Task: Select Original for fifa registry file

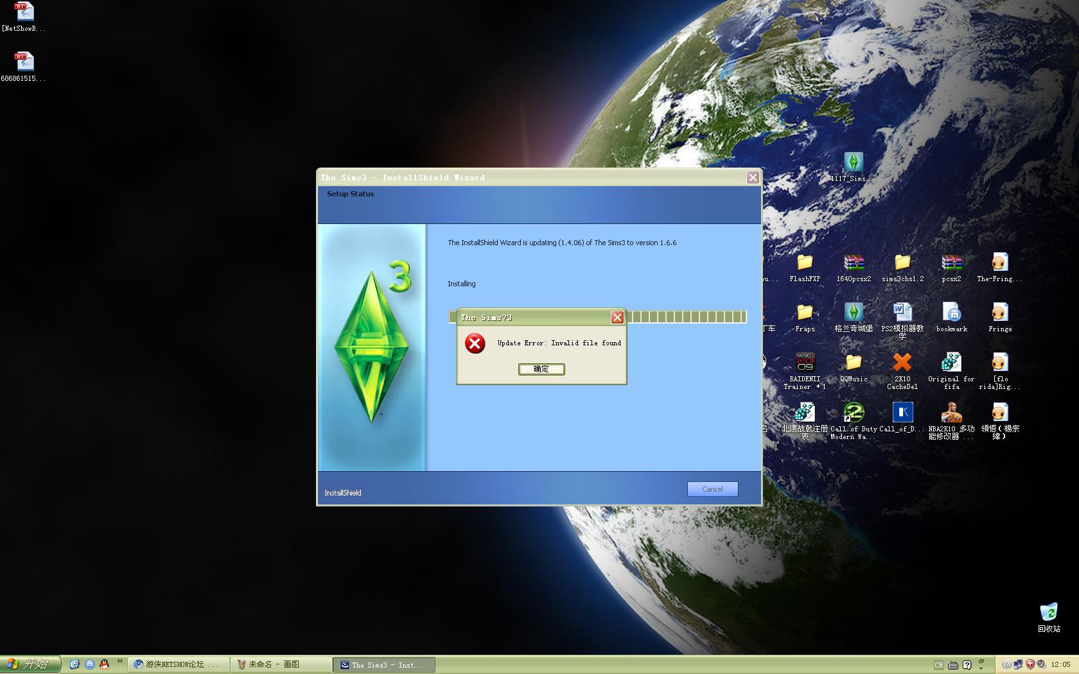Action: 951,371
